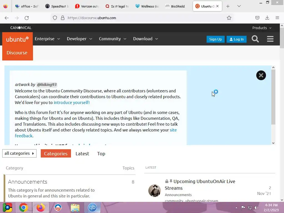Select the Categories view
This screenshot has height=213, width=284.
tap(56, 153)
